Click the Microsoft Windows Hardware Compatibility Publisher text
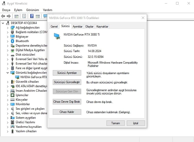The height and width of the screenshot is (142, 194). 112,64
